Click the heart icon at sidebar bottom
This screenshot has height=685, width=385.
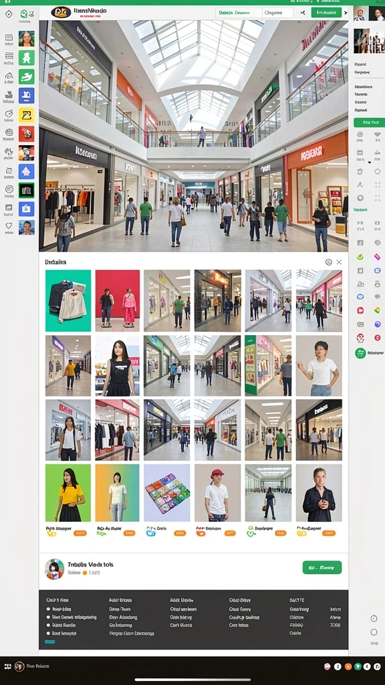pyautogui.click(x=9, y=226)
